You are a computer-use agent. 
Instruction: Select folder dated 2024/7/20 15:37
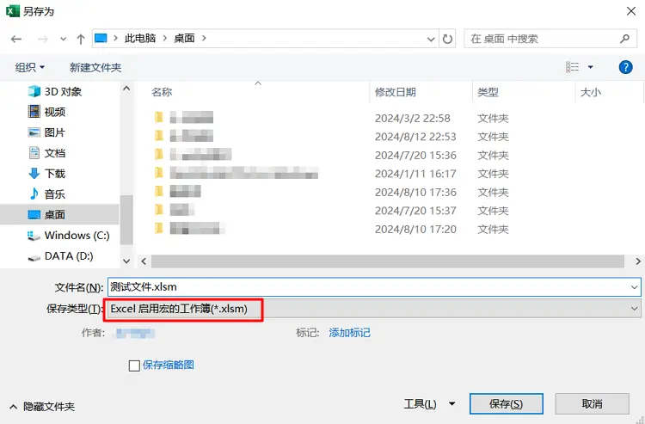coord(331,211)
